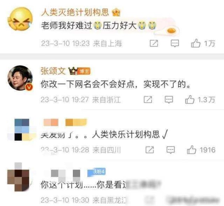Like the 人类快乐计划构思 comment
The height and width of the screenshot is (206, 224).
click(192, 150)
